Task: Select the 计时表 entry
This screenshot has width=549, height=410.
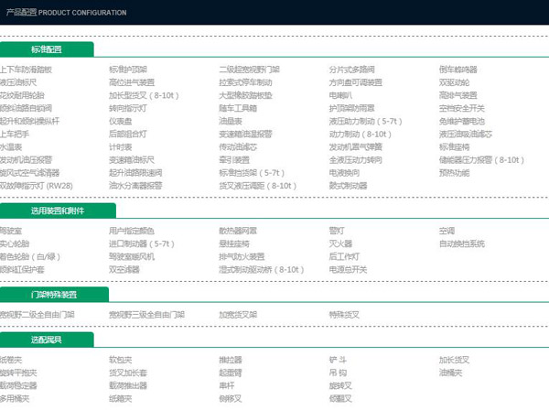Action: [x=121, y=146]
